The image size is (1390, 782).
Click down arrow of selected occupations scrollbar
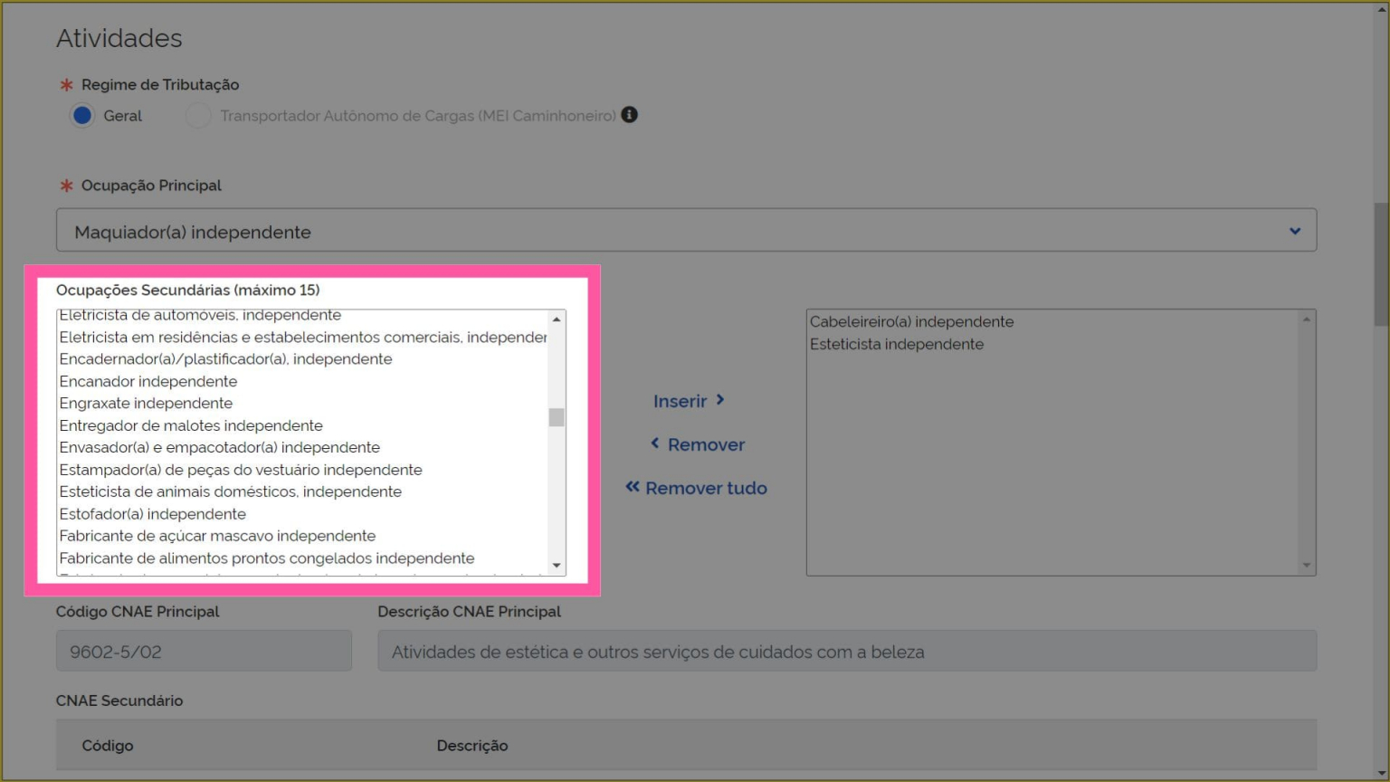coord(1306,566)
